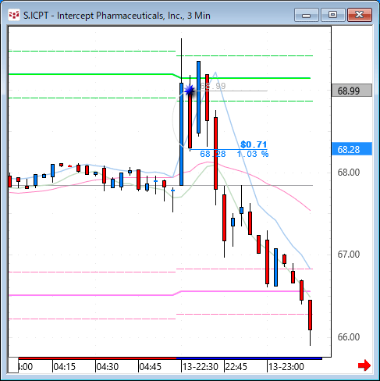This screenshot has height=381, width=380.
Task: Minimize the chart window
Action: pos(307,15)
